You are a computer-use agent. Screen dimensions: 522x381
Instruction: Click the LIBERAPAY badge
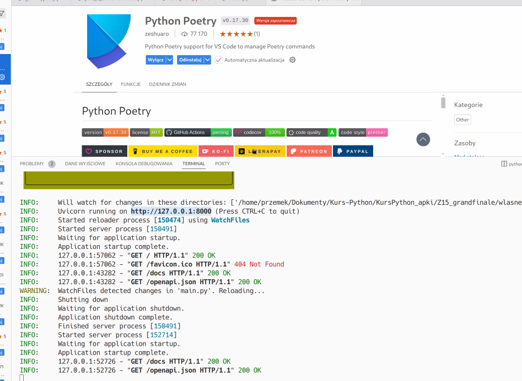tap(260, 151)
